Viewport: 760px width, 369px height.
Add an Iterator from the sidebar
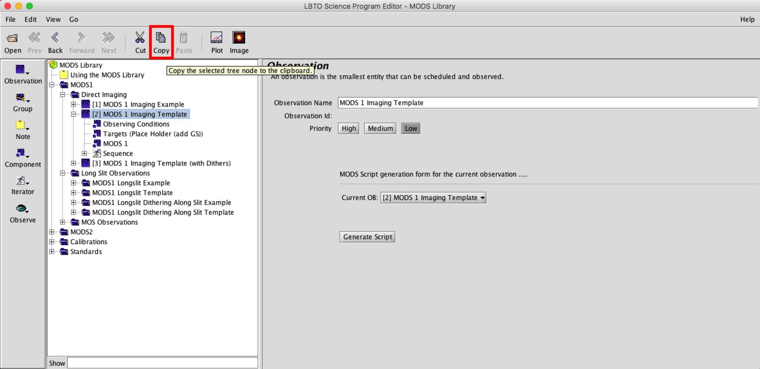click(x=23, y=186)
